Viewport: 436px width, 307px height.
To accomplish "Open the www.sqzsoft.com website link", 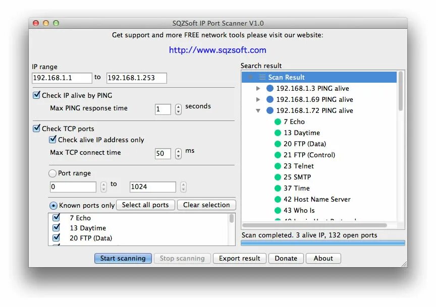I will [x=217, y=50].
